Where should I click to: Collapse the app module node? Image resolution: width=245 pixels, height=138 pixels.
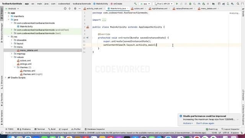click(6, 13)
